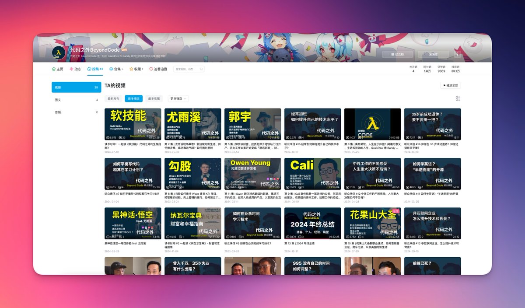The image size is (525, 308).
Task: Select 音频 category in left sidebar
Action: click(x=76, y=112)
